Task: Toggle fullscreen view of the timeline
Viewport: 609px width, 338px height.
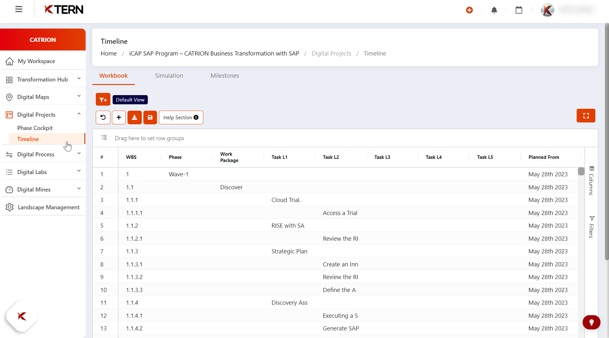Action: click(586, 116)
